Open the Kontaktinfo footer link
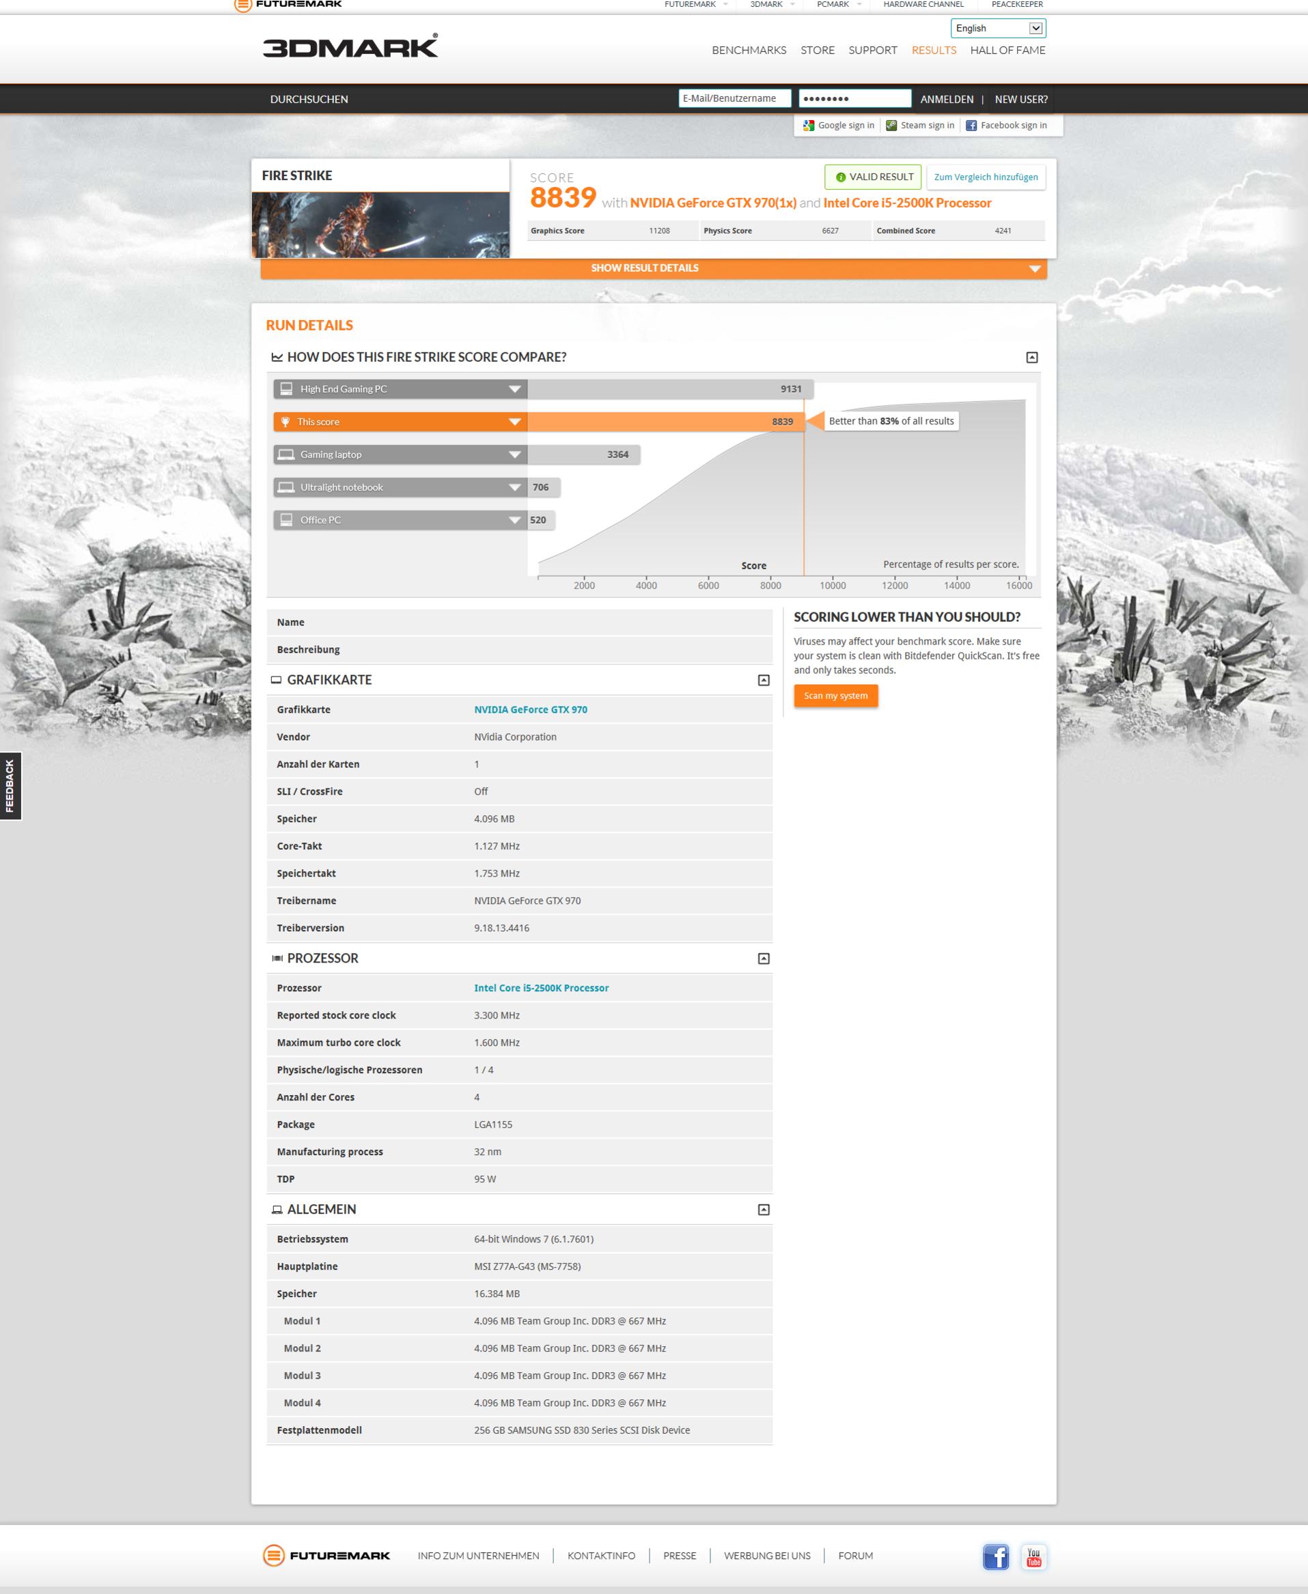Viewport: 1308px width, 1594px height. click(601, 1556)
